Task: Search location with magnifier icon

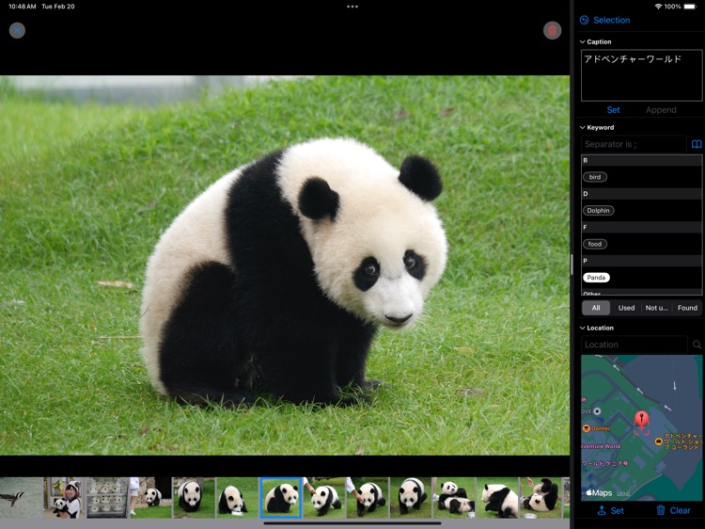Action: pyautogui.click(x=697, y=345)
